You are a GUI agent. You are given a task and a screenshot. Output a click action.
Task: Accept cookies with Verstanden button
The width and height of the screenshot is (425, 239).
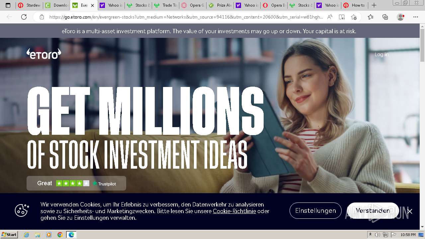373,211
